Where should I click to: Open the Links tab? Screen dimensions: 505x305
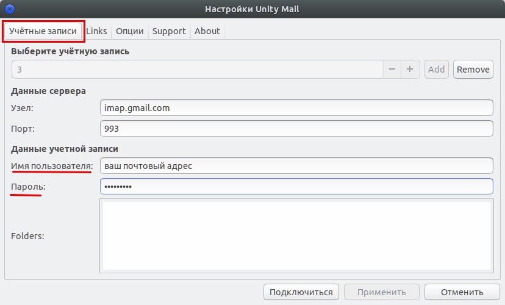pyautogui.click(x=96, y=31)
